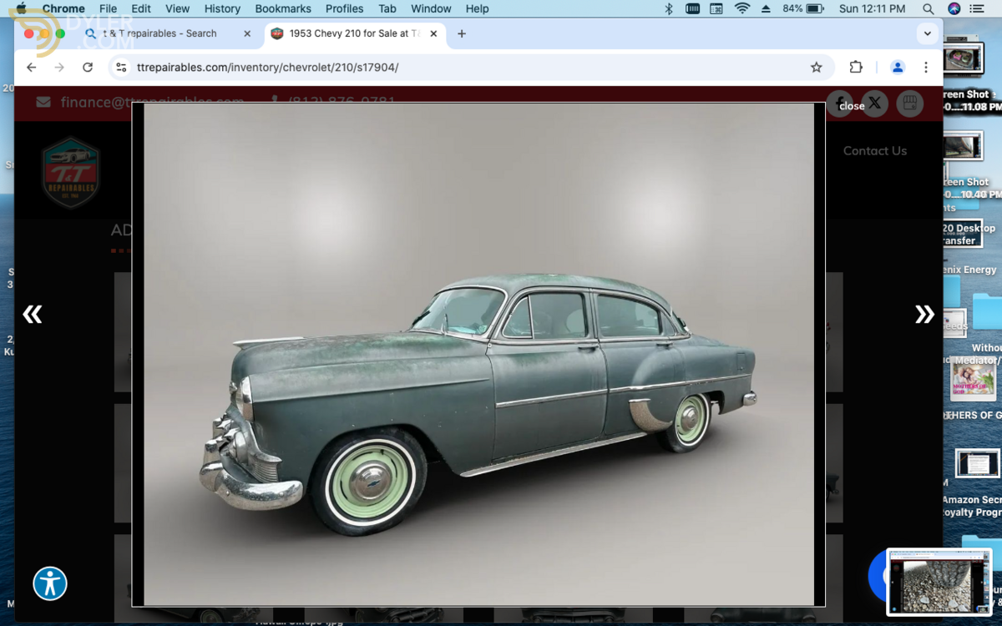Bookmark this page with the star icon
The image size is (1002, 626).
[817, 68]
